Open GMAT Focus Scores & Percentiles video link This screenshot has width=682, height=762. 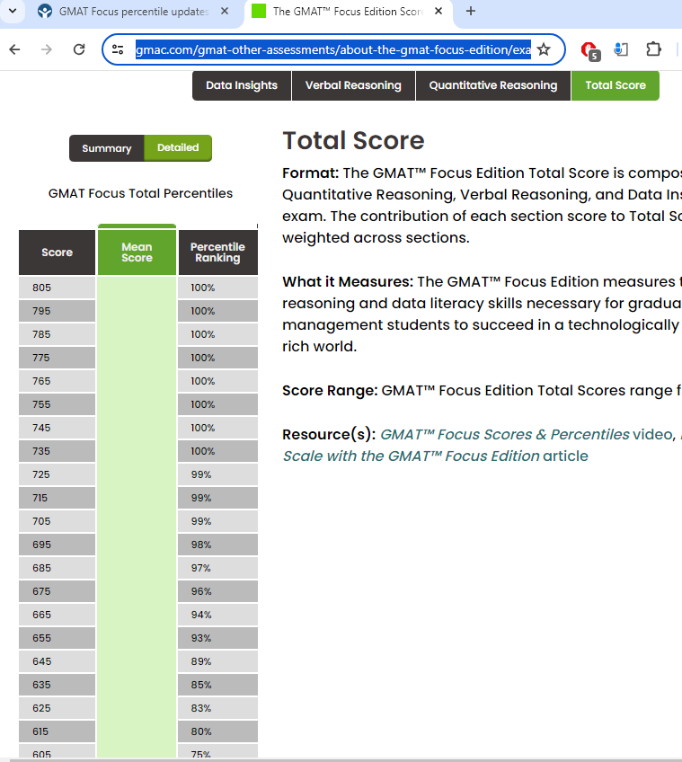tap(504, 434)
